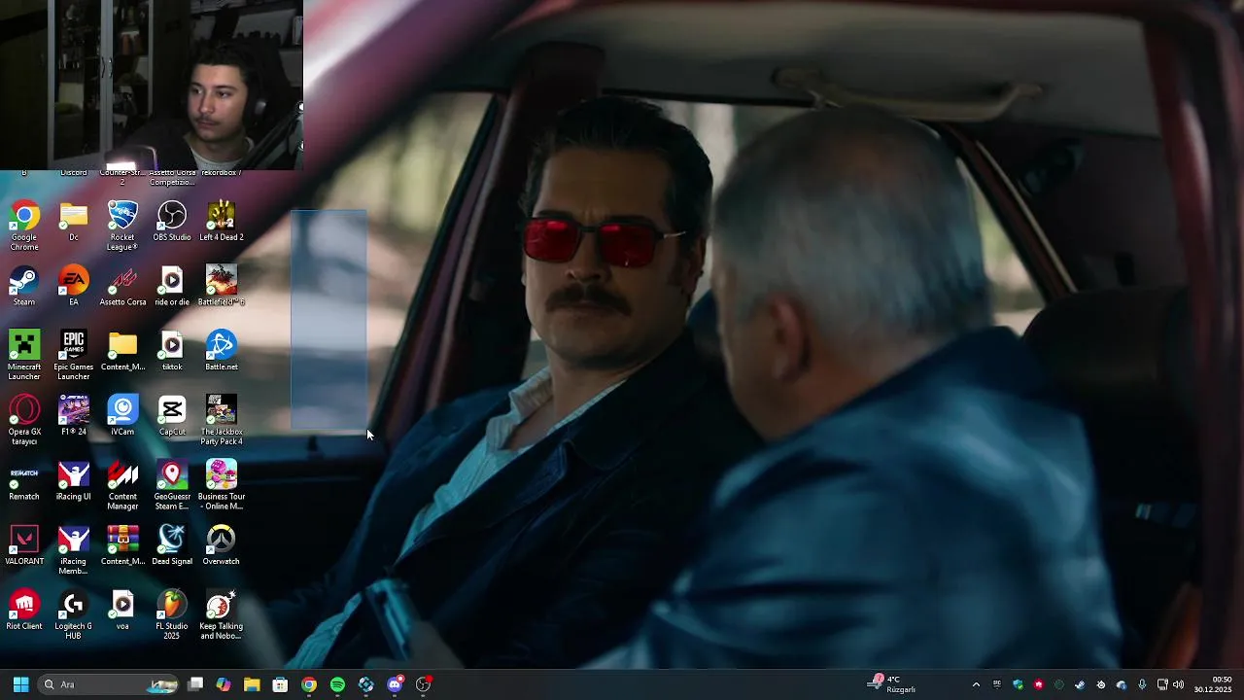Open File Explorer from the taskbar
Viewport: 1244px width, 700px height.
coord(252,684)
